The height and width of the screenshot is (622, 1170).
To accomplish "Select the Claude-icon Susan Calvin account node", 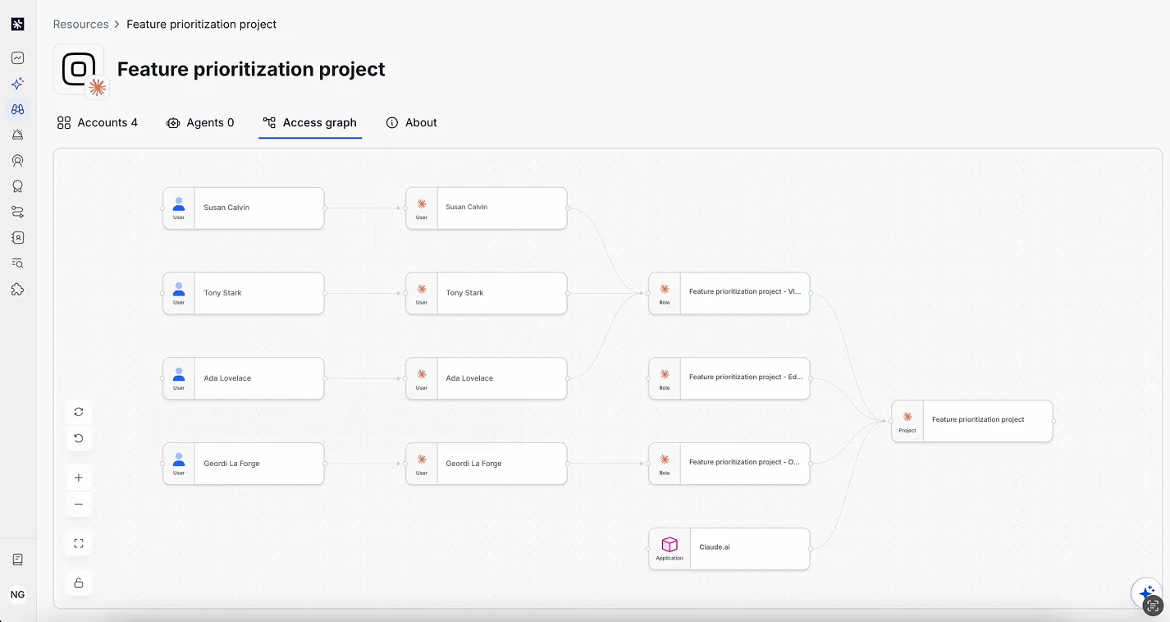I will [x=487, y=208].
